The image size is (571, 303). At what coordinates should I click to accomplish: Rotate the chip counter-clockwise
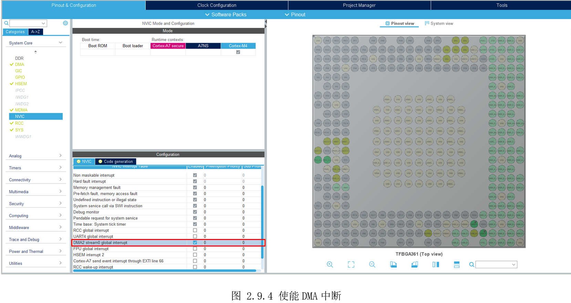[415, 264]
